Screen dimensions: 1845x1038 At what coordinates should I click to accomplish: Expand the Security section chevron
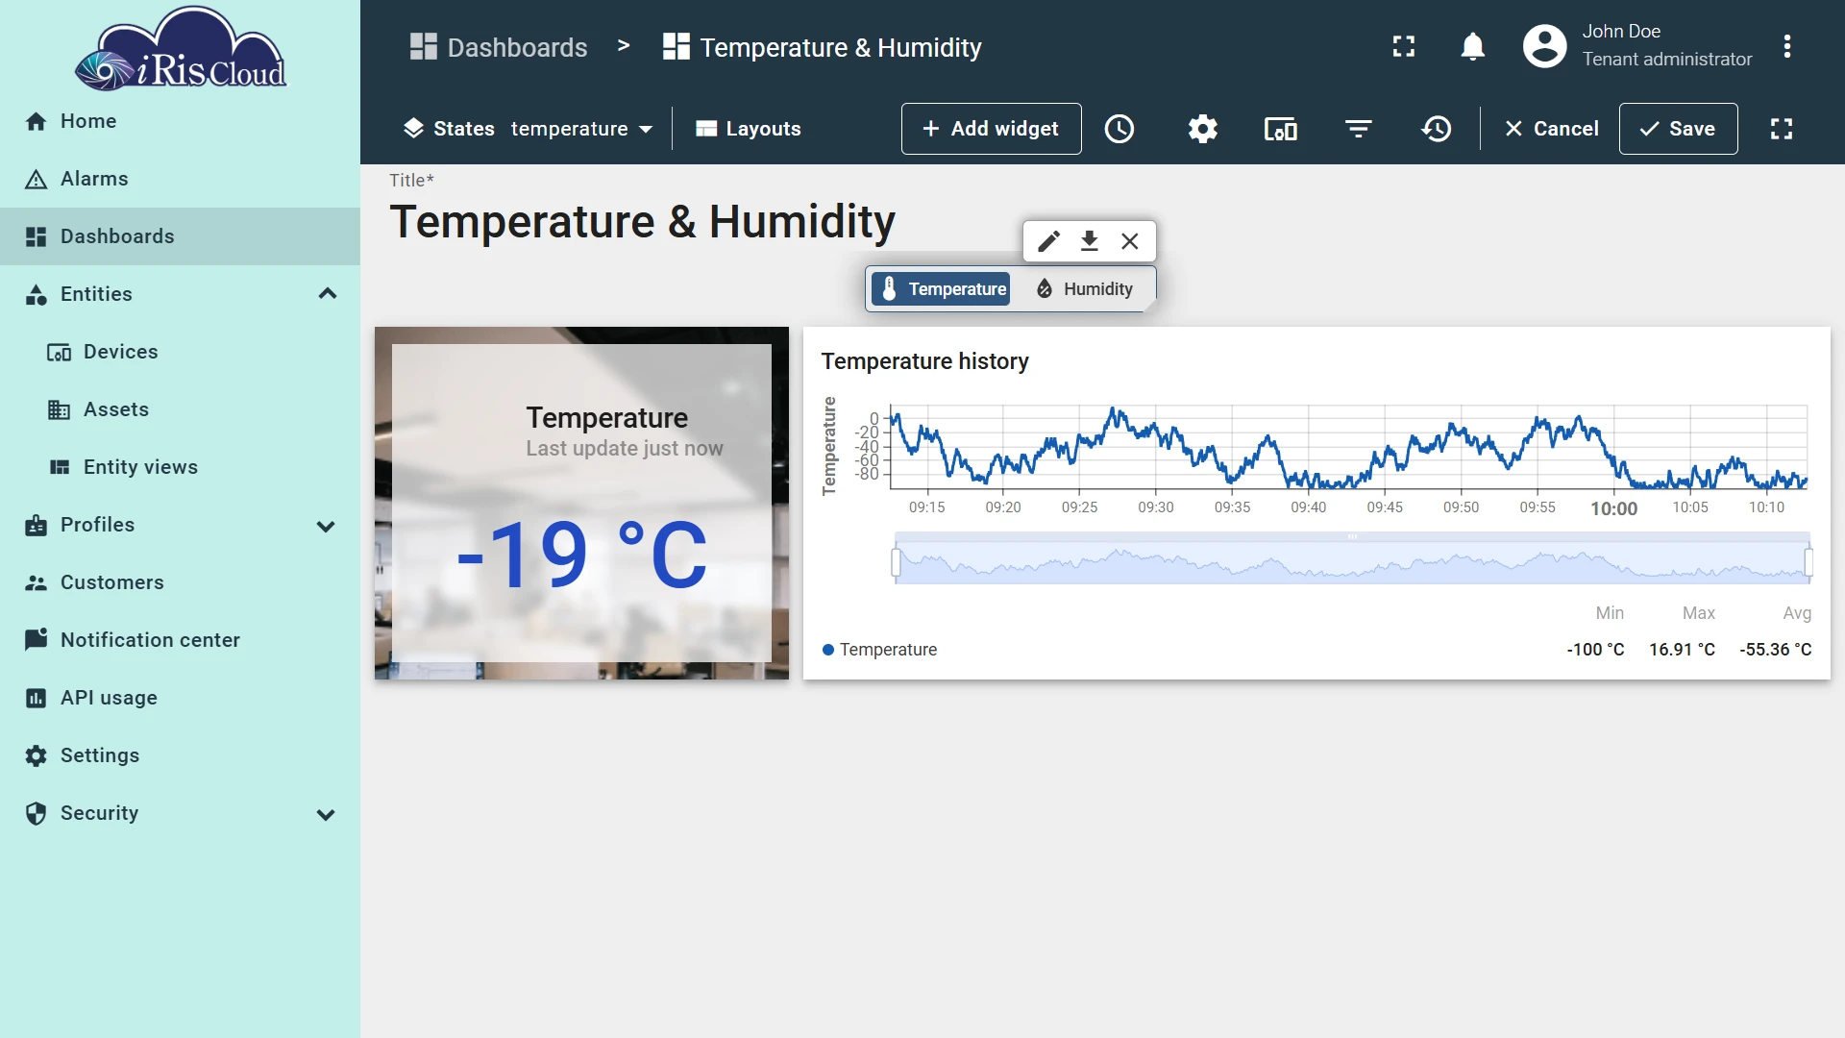[326, 814]
